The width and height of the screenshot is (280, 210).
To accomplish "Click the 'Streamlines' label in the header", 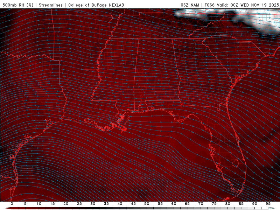I will [x=51, y=5].
